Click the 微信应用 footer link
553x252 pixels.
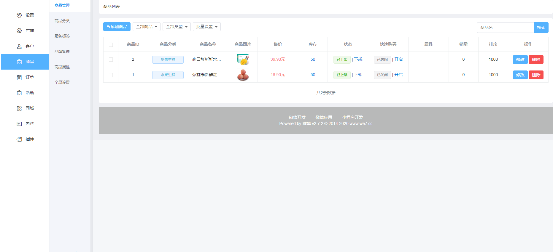[324, 117]
